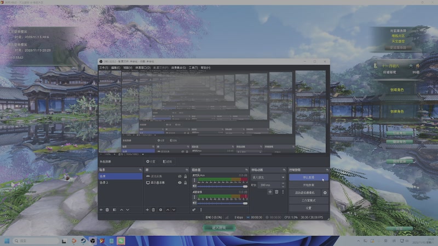Open the Edit menu in OBS

[116, 68]
